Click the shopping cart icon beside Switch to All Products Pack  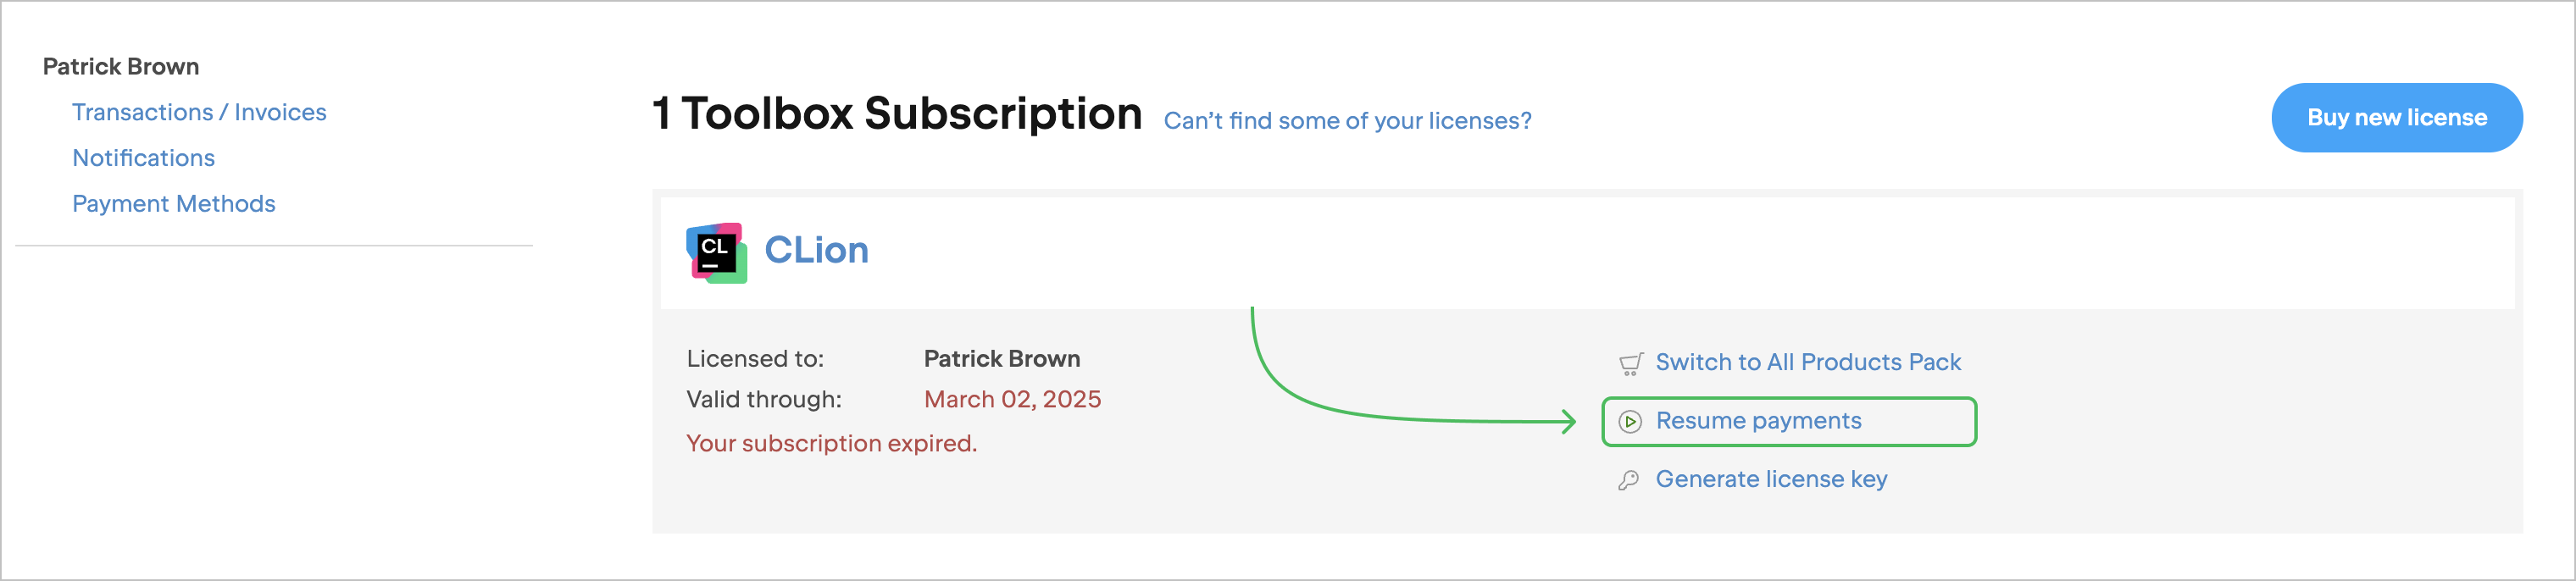click(x=1630, y=362)
